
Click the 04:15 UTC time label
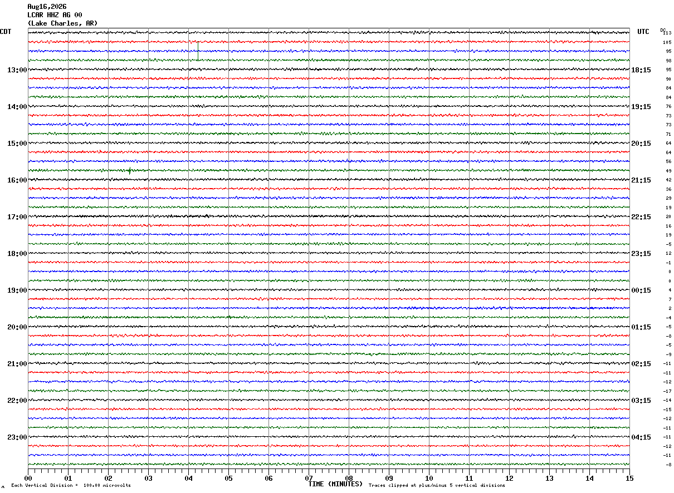tap(641, 437)
